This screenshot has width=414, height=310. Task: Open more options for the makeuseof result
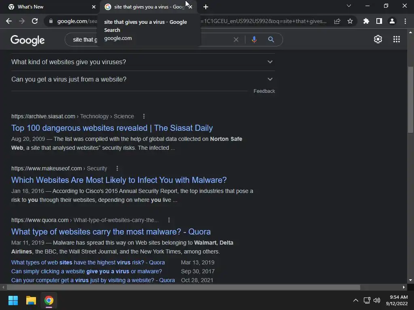[117, 168]
